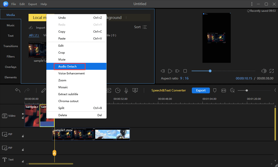Enter fullscreen preview mode
This screenshot has height=167, width=278.
click(x=272, y=71)
